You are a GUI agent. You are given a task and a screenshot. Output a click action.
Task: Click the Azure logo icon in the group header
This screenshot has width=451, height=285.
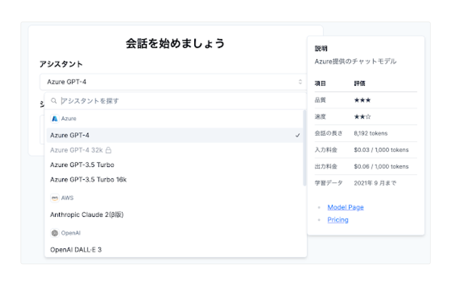pos(54,119)
